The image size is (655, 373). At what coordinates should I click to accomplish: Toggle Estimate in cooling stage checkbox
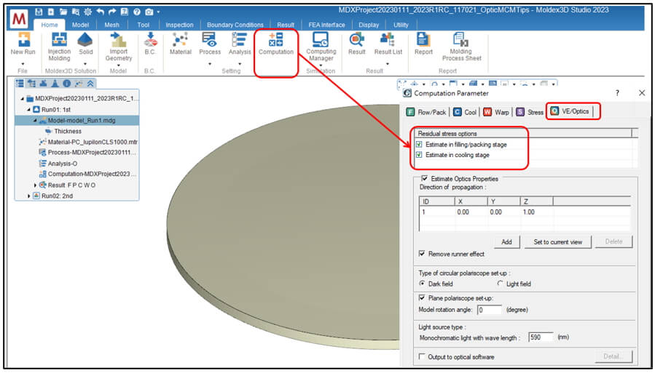point(419,155)
